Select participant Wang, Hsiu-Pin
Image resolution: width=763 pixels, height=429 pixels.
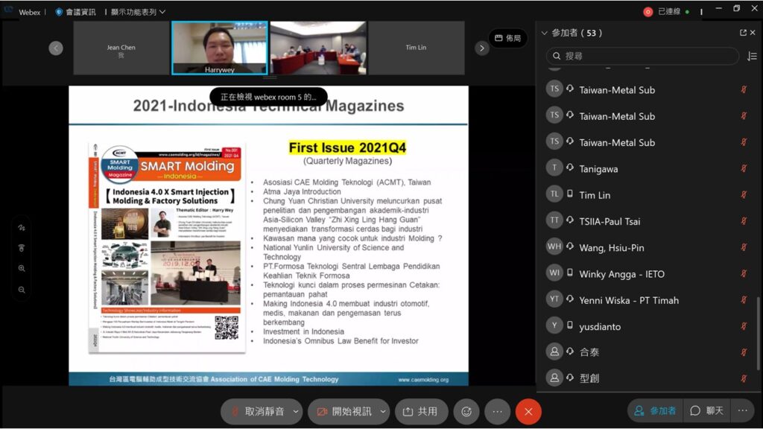(648, 247)
